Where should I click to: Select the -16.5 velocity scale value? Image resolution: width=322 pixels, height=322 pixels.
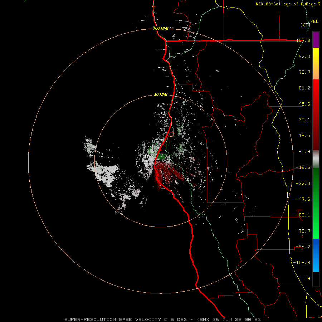point(303,167)
